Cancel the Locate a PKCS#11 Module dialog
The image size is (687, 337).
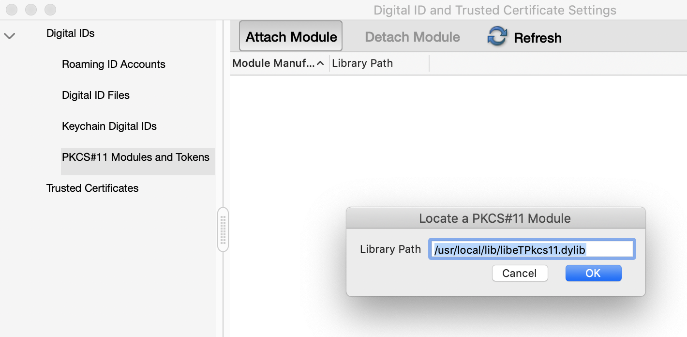coord(520,273)
